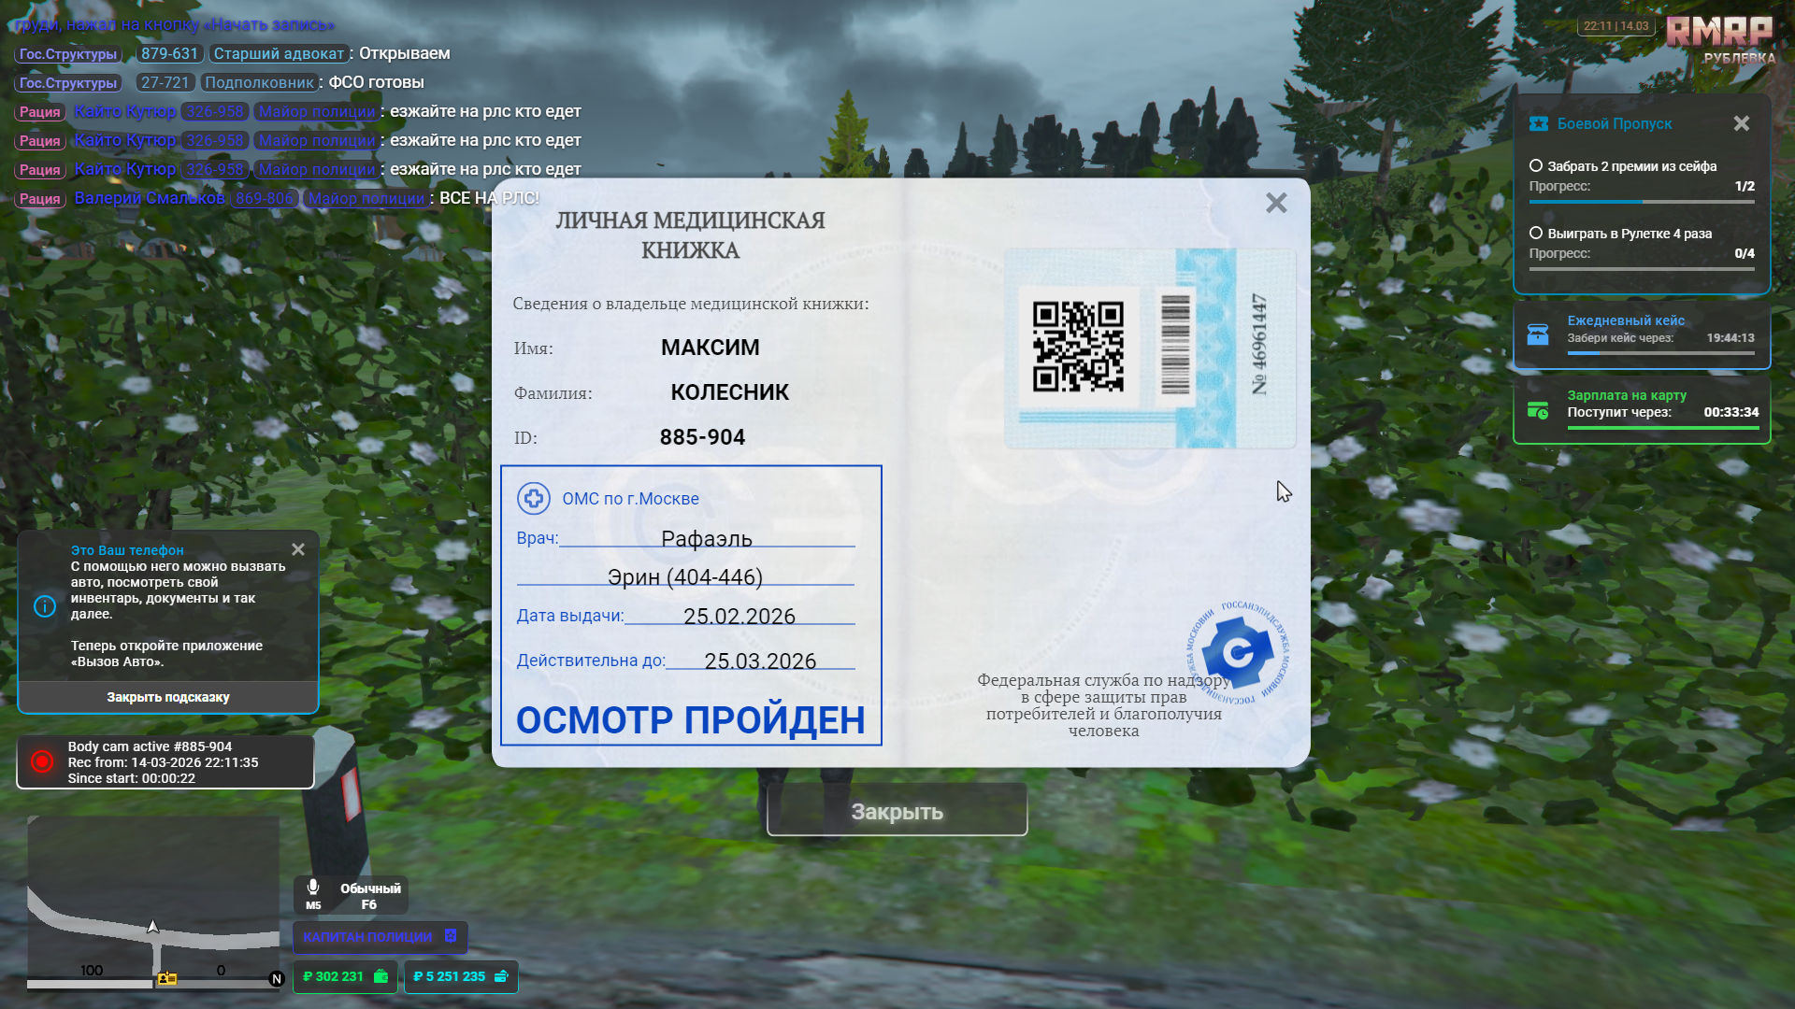This screenshot has width=1795, height=1009.
Task: Click the QR code on the medical book
Action: pyautogui.click(x=1077, y=347)
